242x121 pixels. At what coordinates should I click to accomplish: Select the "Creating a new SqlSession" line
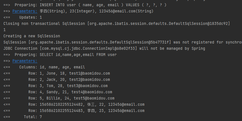[31, 36]
